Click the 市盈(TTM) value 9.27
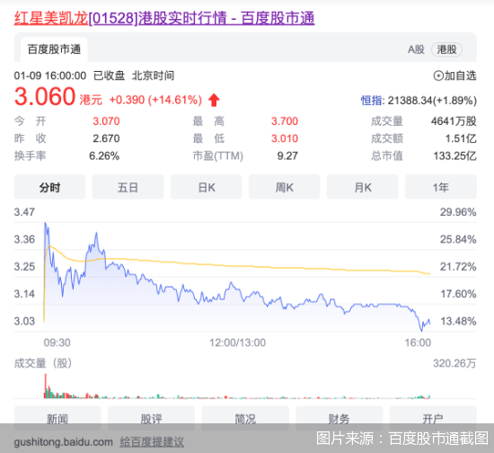This screenshot has width=494, height=453. (x=287, y=155)
